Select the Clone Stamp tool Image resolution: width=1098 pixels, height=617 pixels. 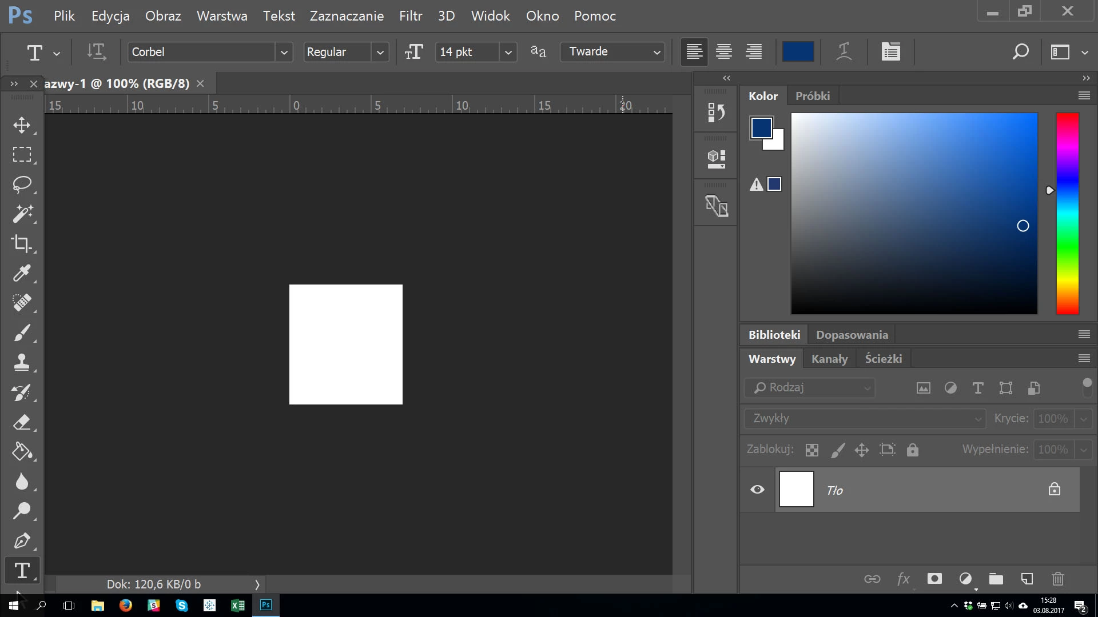tap(22, 362)
